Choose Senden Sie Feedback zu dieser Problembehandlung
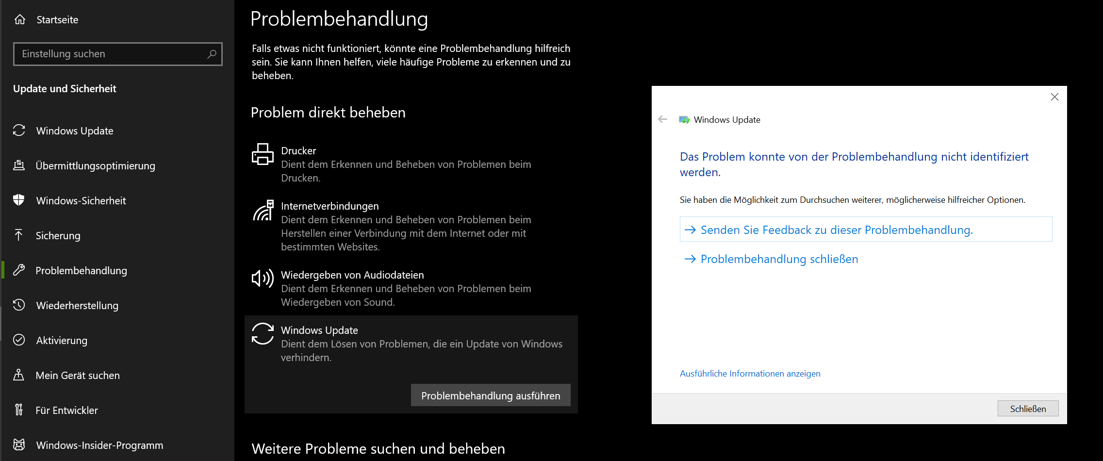Viewport: 1103px width, 461px height. click(866, 230)
